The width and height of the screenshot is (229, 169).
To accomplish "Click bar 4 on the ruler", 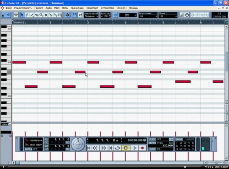I will [125, 23].
